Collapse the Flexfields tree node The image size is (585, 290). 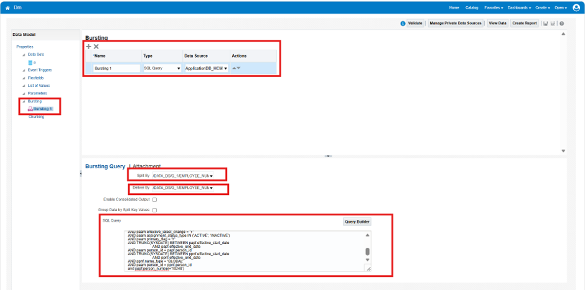point(24,78)
